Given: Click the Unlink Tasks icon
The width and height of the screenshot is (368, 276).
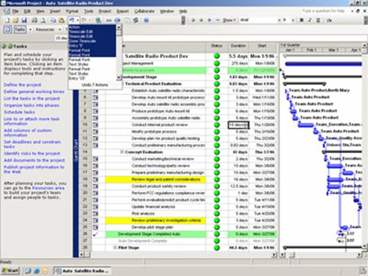Looking at the screenshot, I should (x=117, y=20).
